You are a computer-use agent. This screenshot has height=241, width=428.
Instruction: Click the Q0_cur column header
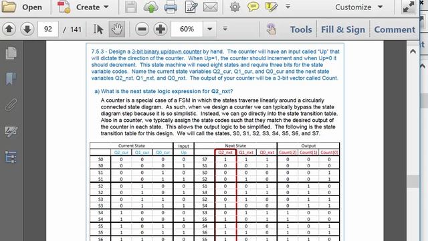click(163, 153)
